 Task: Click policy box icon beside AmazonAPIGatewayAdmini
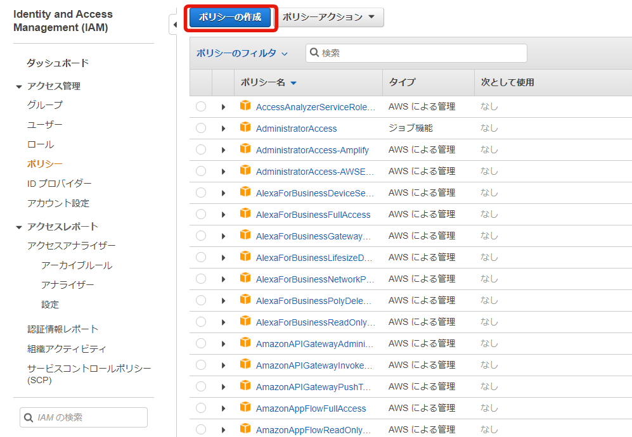coord(245,342)
